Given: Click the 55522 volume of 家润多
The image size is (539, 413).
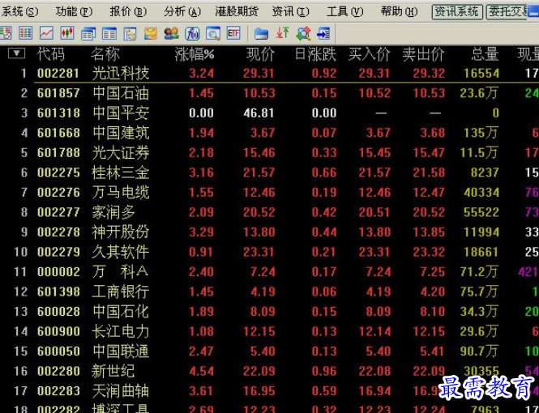Looking at the screenshot, I should [x=481, y=212].
